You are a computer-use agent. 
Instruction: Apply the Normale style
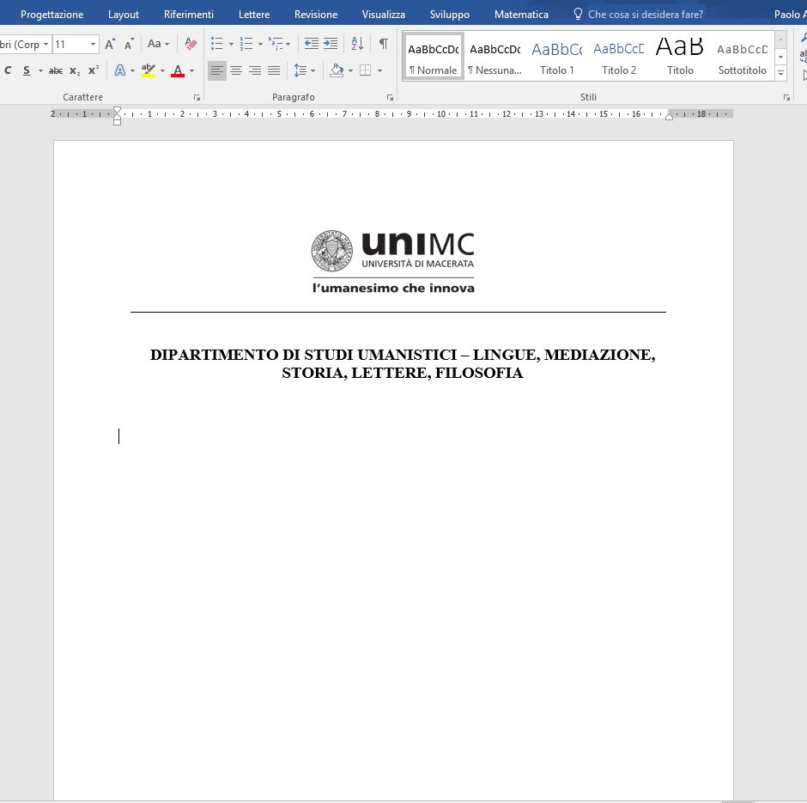tap(434, 56)
